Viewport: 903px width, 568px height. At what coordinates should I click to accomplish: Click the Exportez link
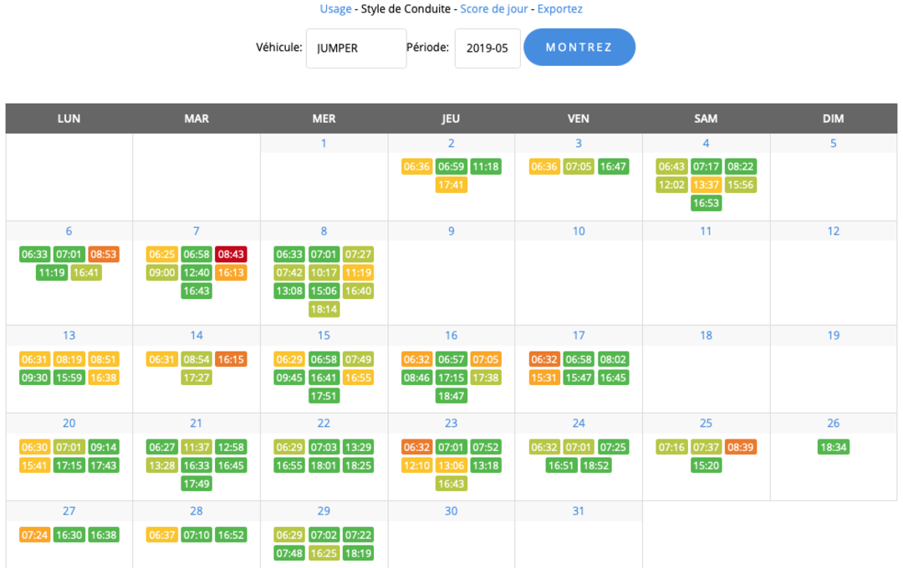(x=559, y=9)
